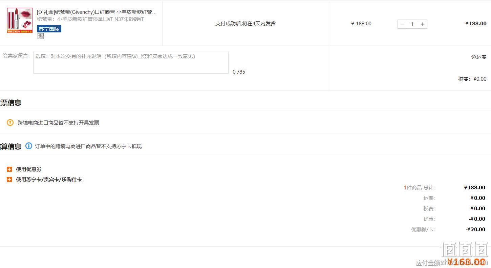
Task: Click the 使用苏宁卡/贵宾卡/乐购仕卡 label
Action: [x=49, y=180]
